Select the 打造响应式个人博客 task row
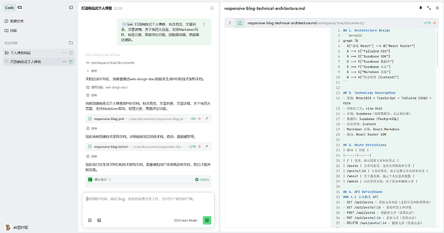Image resolution: width=444 pixels, height=233 pixels. click(39, 62)
